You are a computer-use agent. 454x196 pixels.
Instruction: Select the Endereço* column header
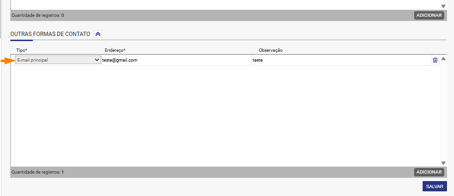pyautogui.click(x=115, y=50)
